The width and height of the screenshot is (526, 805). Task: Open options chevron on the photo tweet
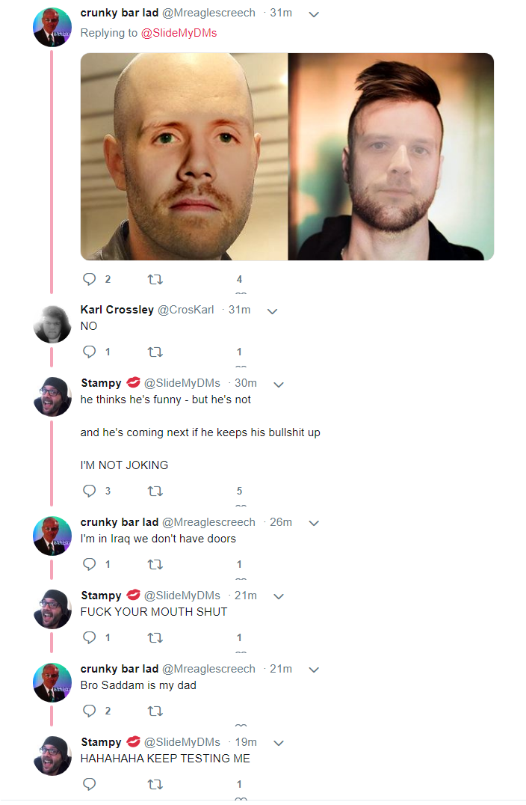pyautogui.click(x=314, y=13)
